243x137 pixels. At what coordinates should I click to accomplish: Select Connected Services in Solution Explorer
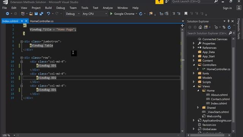click(215, 39)
